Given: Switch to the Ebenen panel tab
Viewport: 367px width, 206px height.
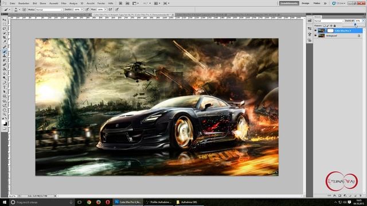Looking at the screenshot, I should click(318, 17).
